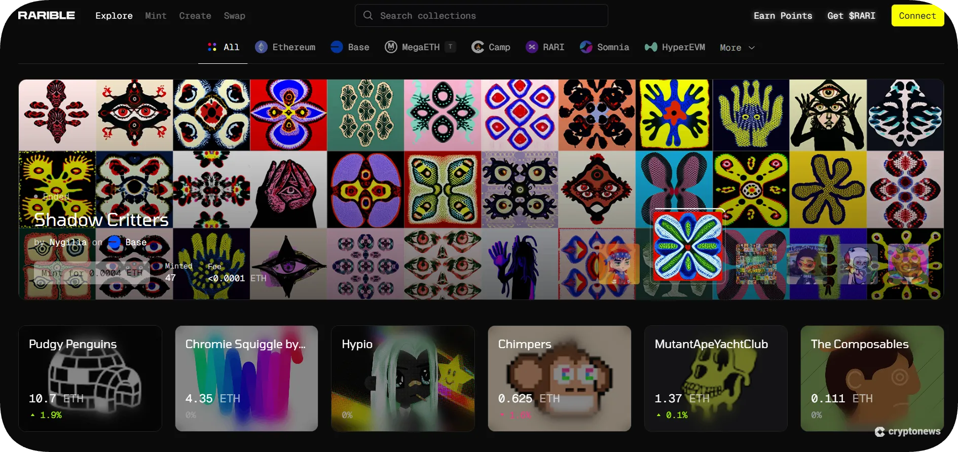Click the testnet T badge beside MegaETH
958x452 pixels.
pos(450,47)
